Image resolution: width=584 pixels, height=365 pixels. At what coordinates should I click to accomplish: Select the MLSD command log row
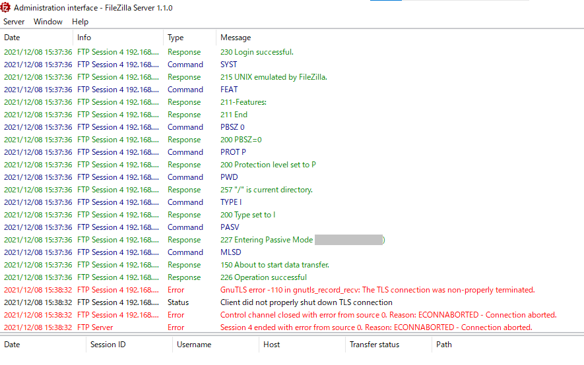(x=292, y=252)
